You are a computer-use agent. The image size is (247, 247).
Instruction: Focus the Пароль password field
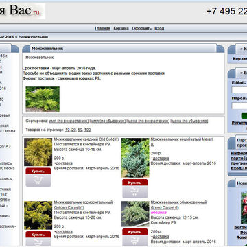(x=239, y=106)
